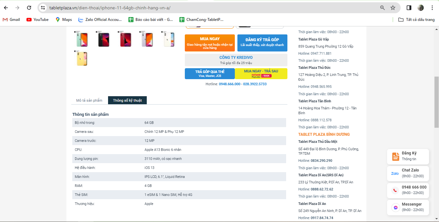
Task: Toggle the browser side panel icon
Action: [x=409, y=8]
